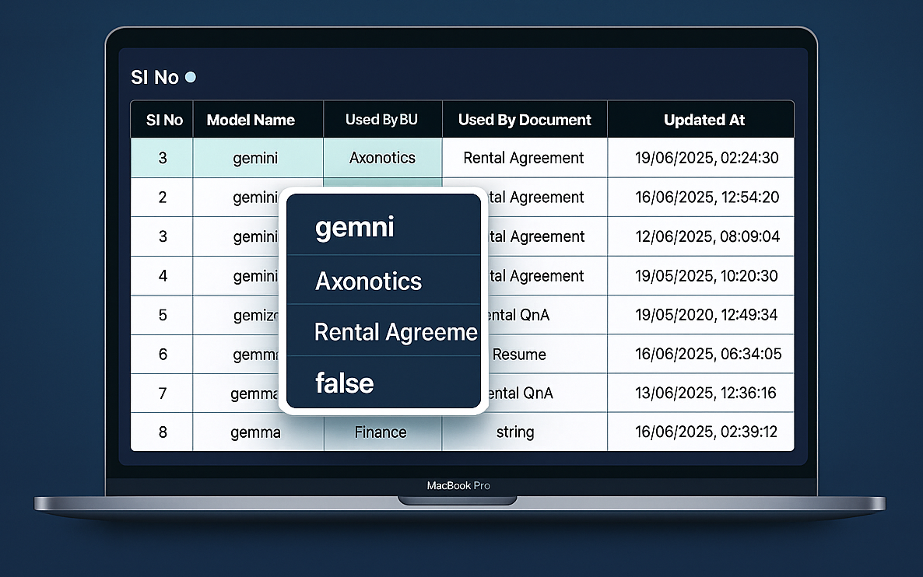Select the row numbered 5

point(163,315)
